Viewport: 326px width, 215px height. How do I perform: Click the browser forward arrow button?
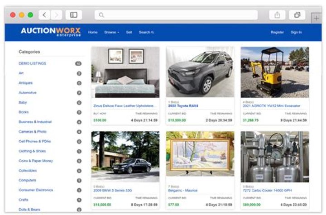pos(57,15)
